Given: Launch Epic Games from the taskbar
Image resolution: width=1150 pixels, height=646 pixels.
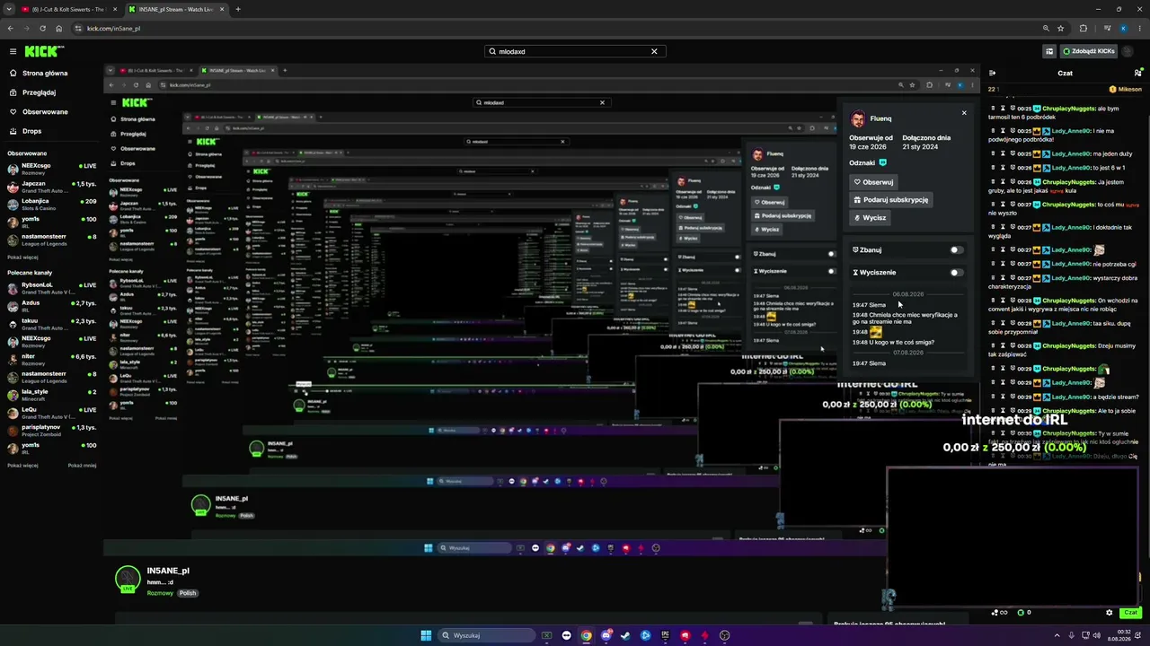Looking at the screenshot, I should point(665,635).
